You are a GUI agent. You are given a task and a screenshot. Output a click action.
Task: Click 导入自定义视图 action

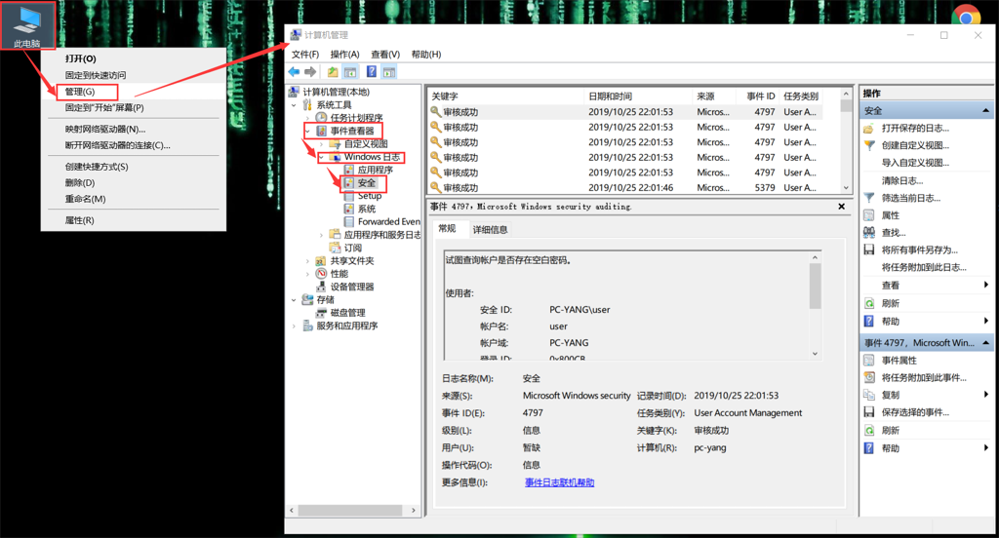tap(915, 163)
